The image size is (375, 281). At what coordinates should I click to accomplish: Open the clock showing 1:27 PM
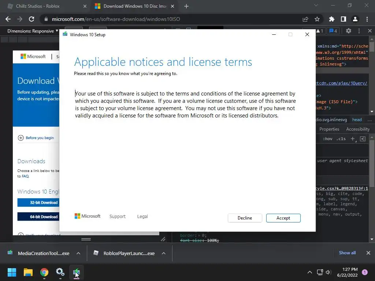tap(347, 272)
